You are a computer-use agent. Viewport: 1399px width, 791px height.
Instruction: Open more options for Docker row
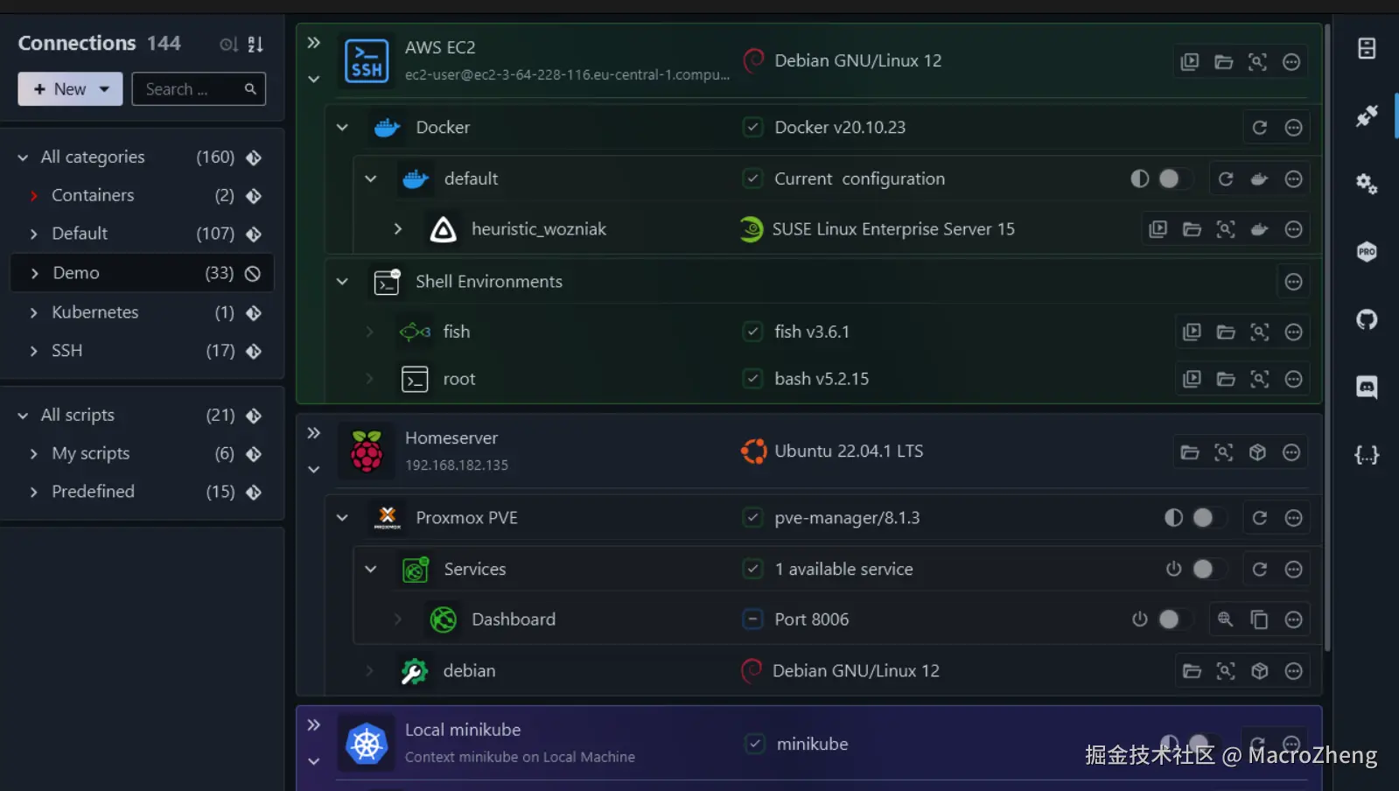(x=1294, y=128)
